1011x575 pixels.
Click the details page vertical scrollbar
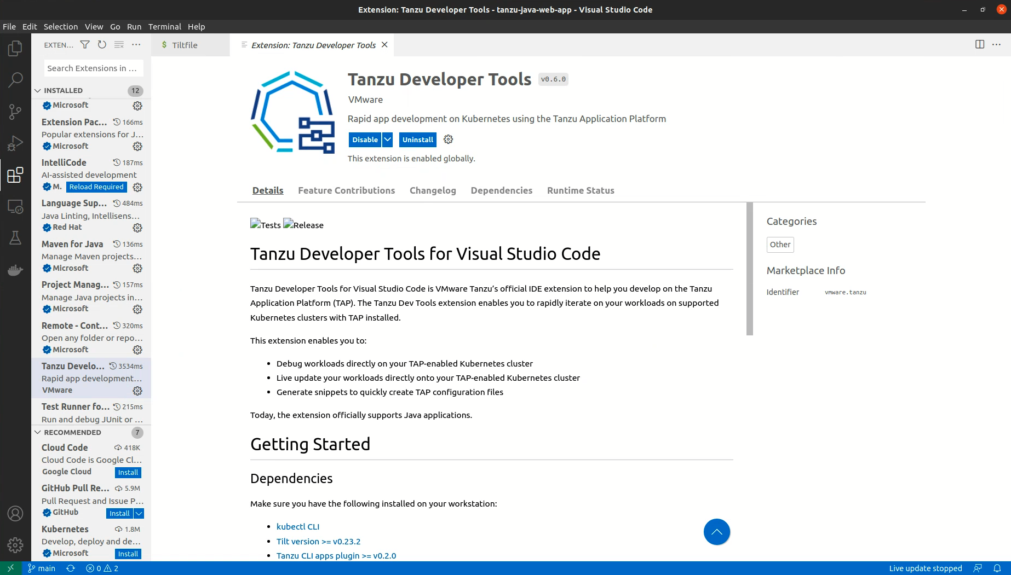click(x=750, y=269)
